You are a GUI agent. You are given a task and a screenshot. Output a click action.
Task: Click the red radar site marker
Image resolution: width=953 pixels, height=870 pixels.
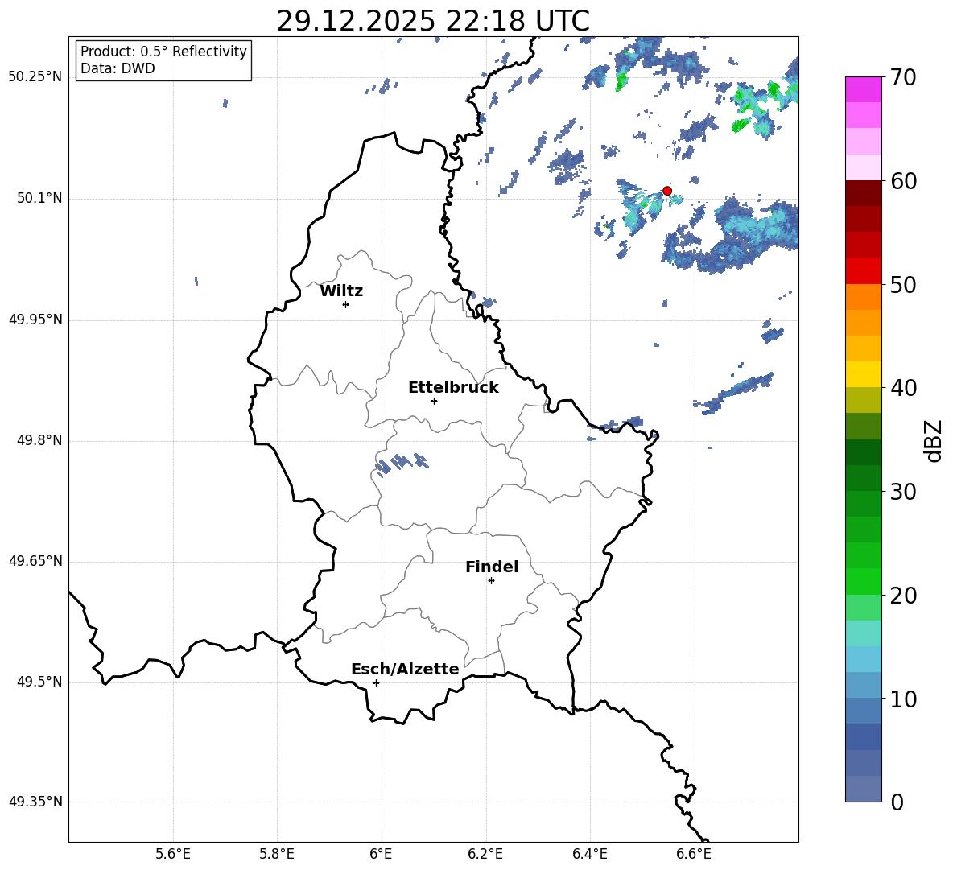click(x=666, y=191)
